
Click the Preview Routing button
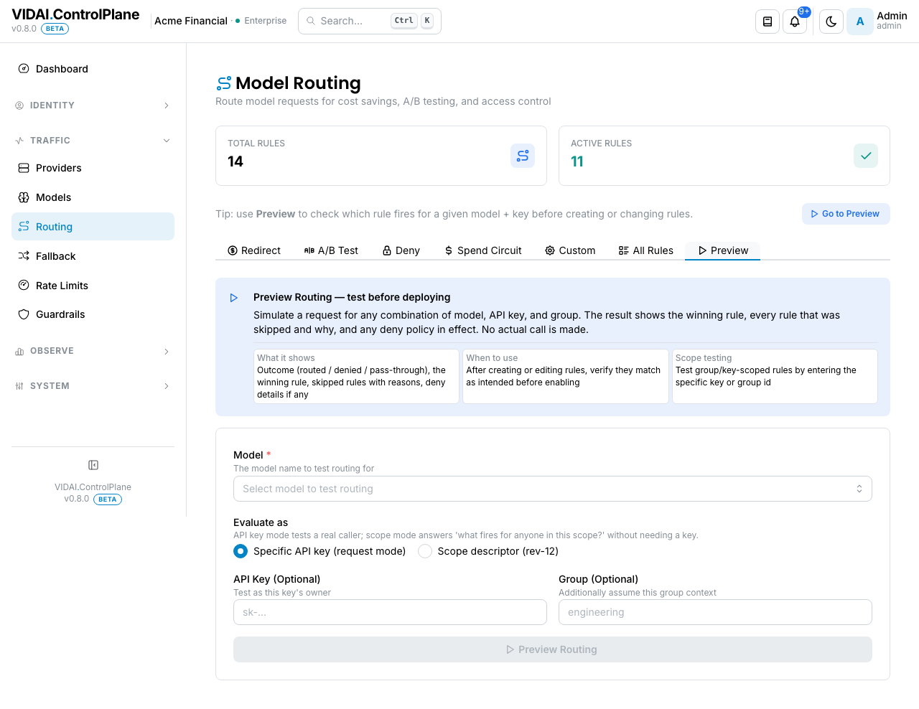(x=553, y=649)
